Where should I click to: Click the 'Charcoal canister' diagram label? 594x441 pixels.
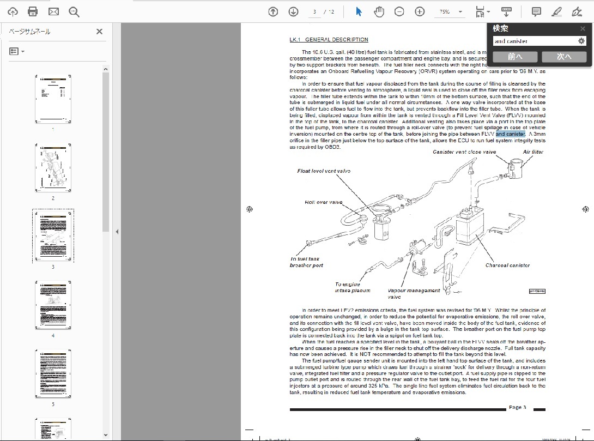[x=508, y=265]
